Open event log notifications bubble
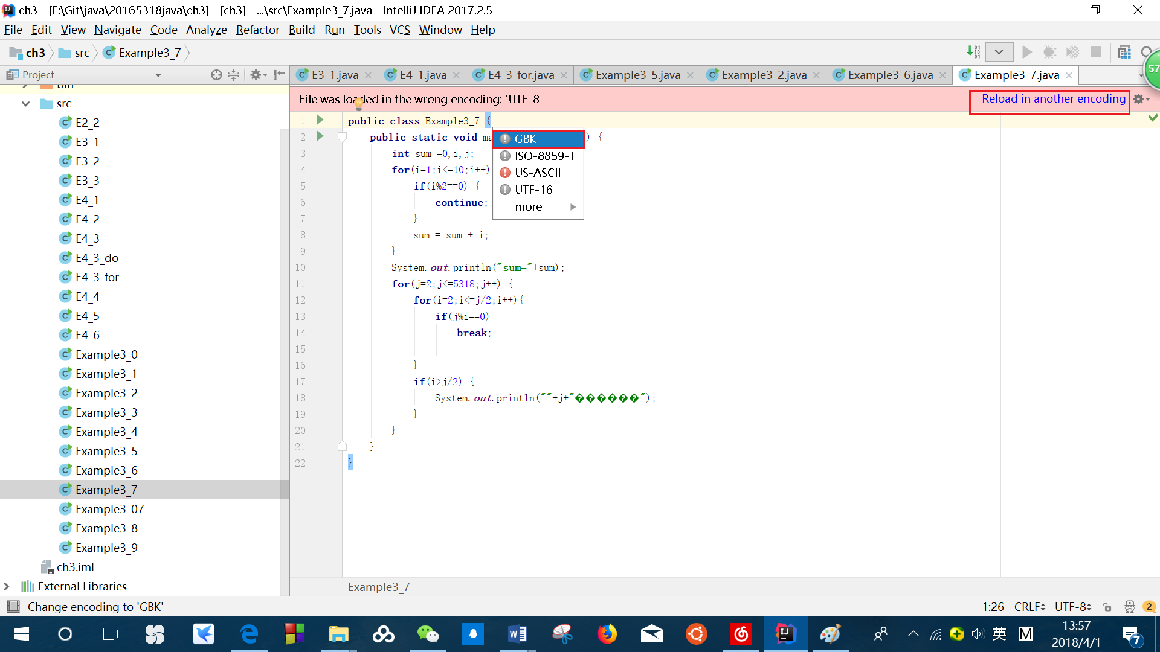The image size is (1160, 652). tap(1149, 607)
